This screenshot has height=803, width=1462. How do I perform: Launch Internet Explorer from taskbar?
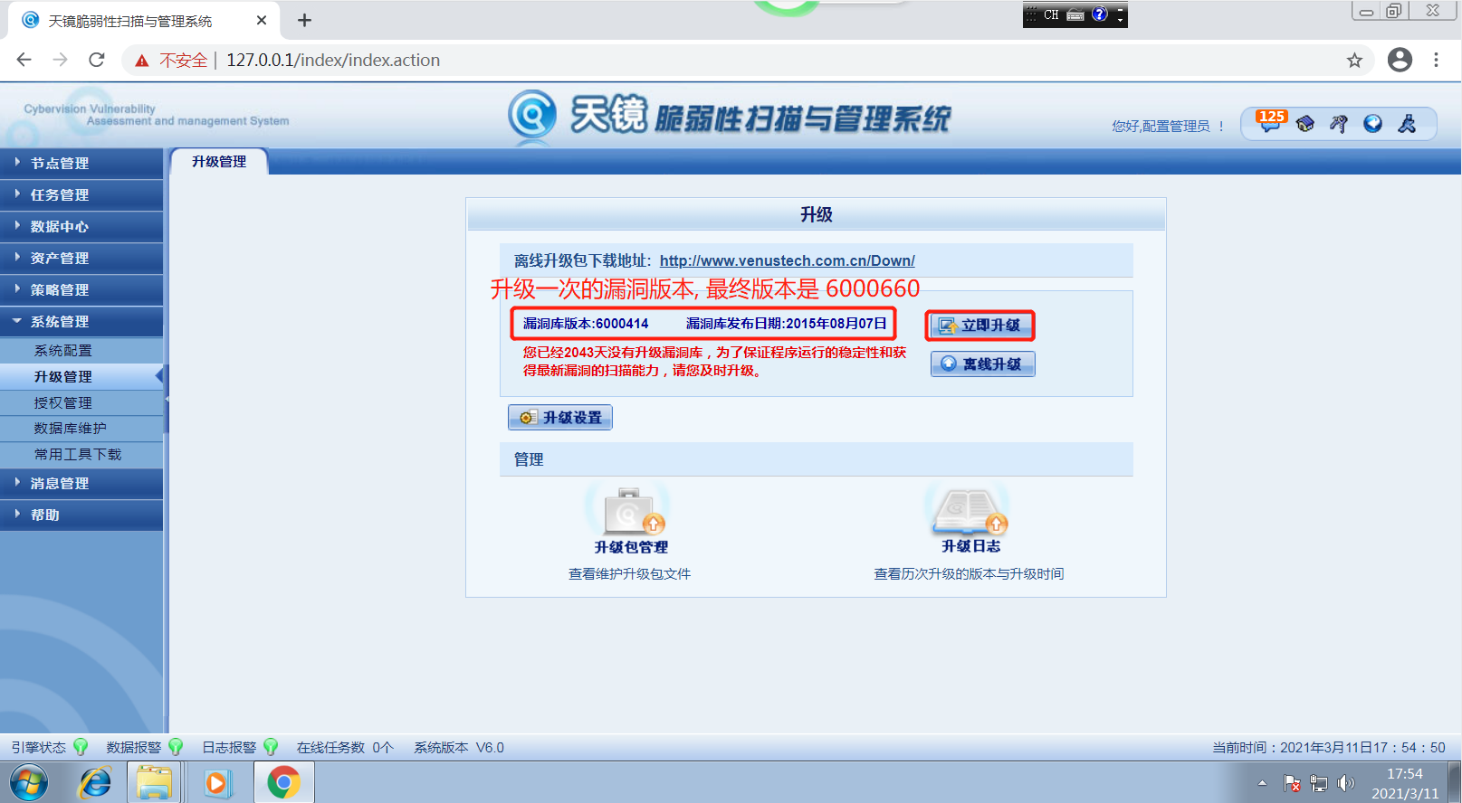click(x=94, y=782)
